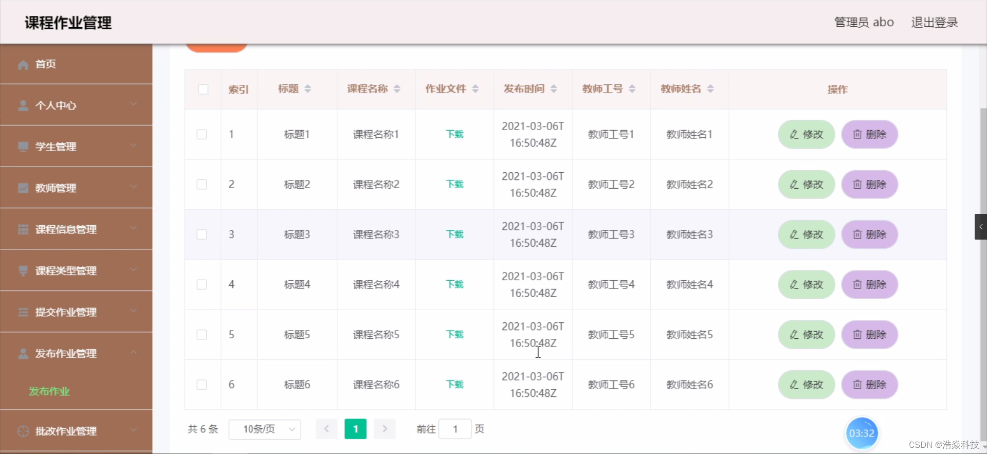The image size is (987, 454).
Task: Sort the table by 作业文件 column
Action: 475,89
